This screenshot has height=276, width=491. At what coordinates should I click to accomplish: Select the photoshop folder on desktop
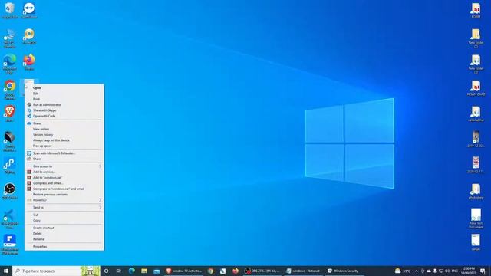[x=476, y=191]
